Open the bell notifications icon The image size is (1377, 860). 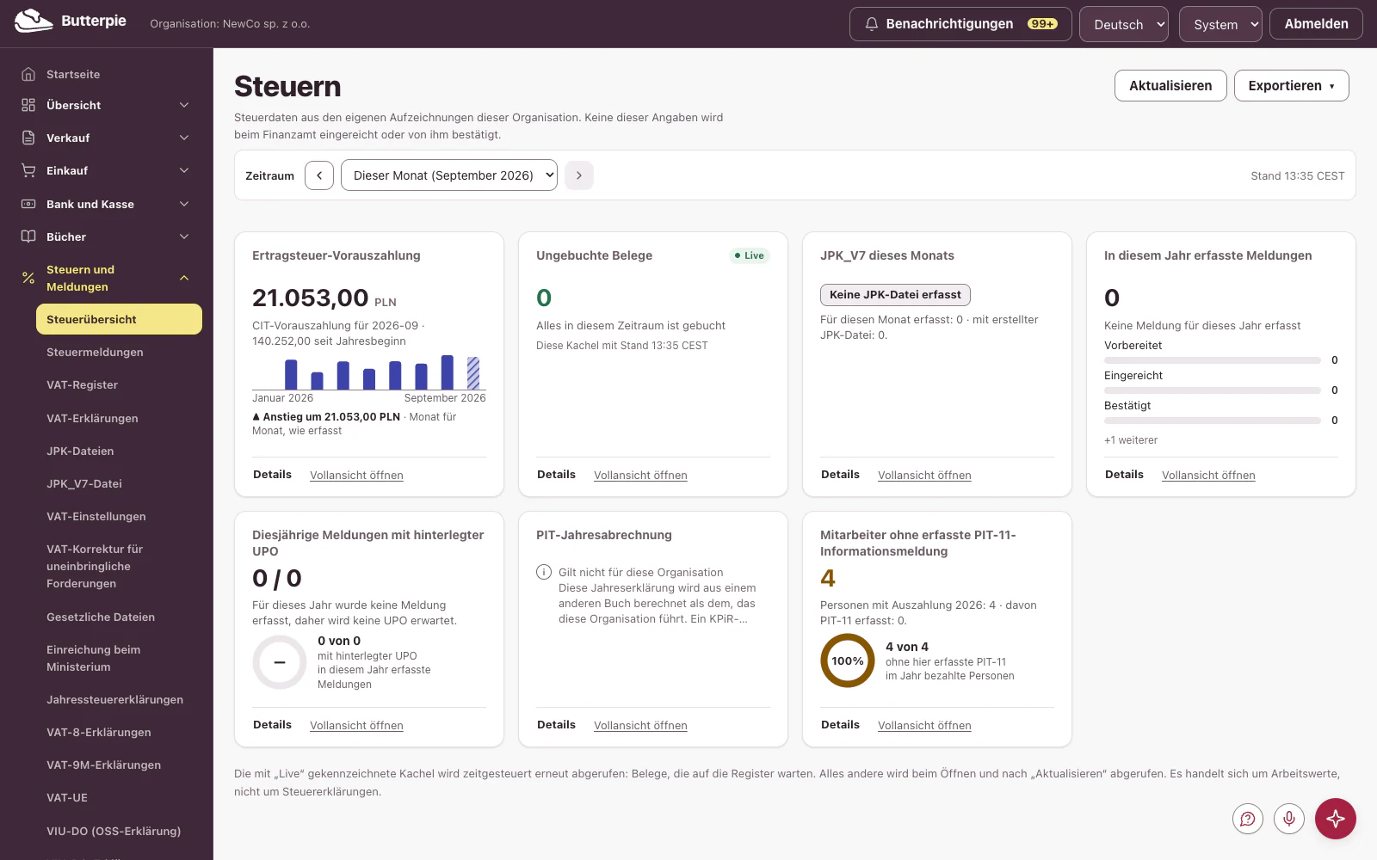point(871,24)
